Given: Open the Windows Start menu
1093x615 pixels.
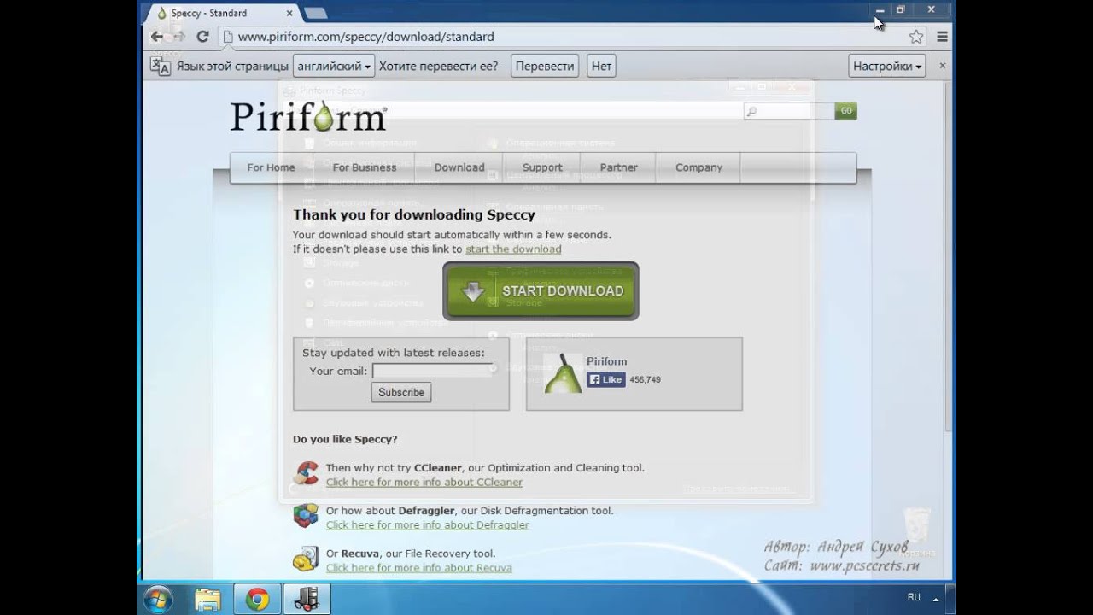Looking at the screenshot, I should pos(159,599).
